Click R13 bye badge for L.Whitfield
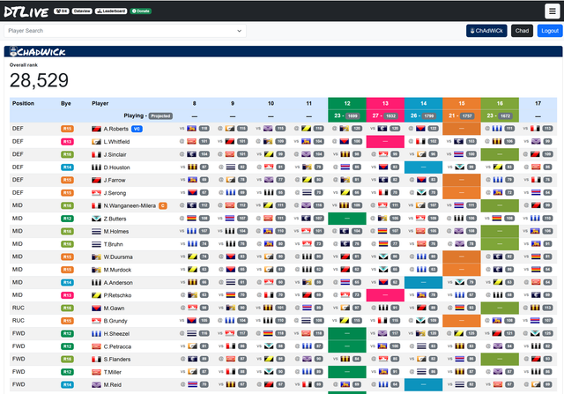The width and height of the screenshot is (564, 394). [x=67, y=141]
